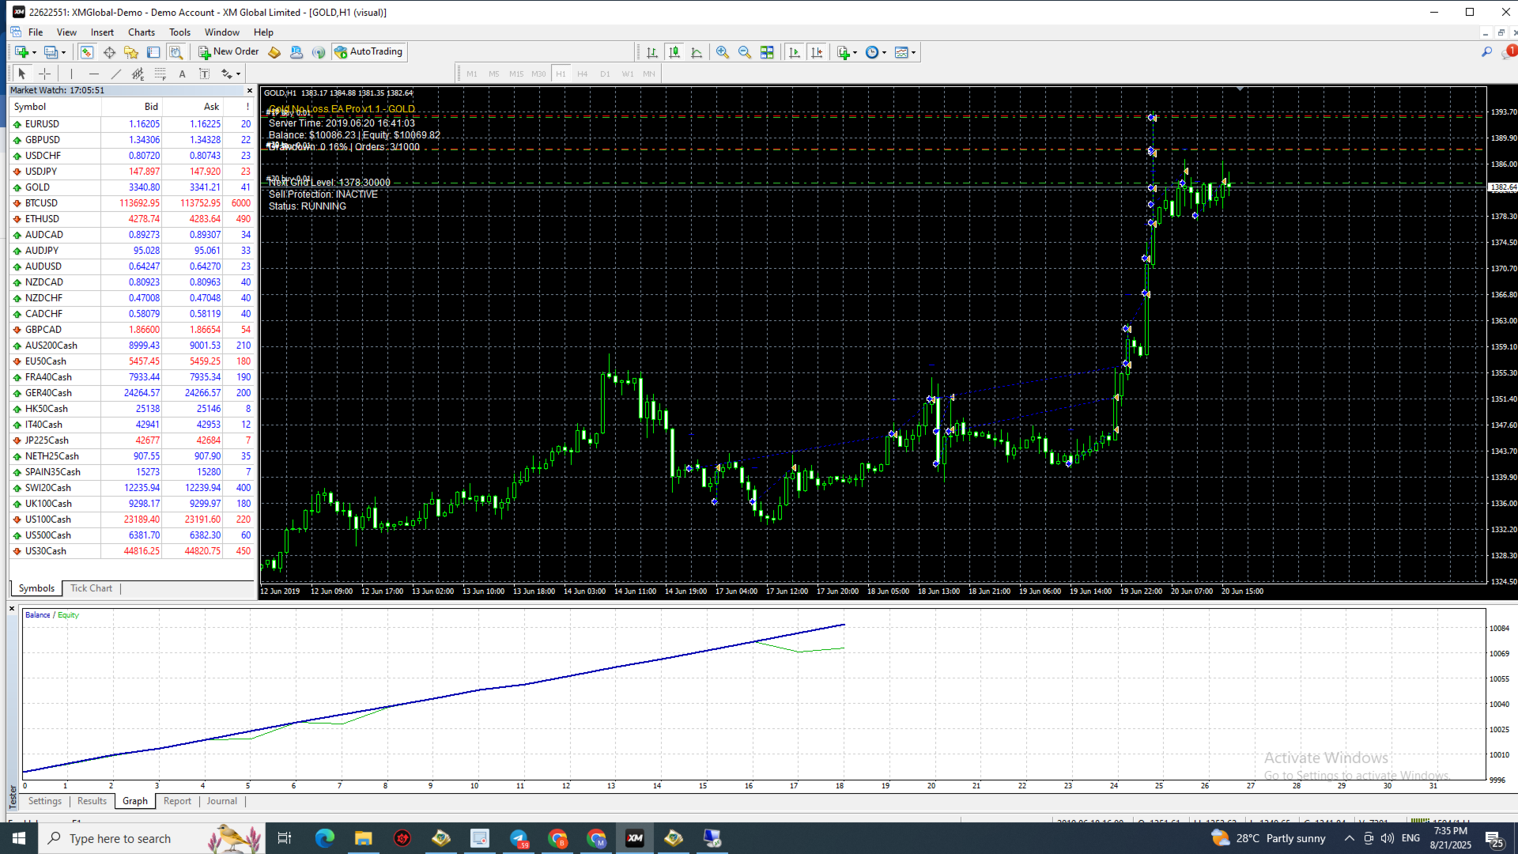Select the W1 timeframe

click(628, 74)
